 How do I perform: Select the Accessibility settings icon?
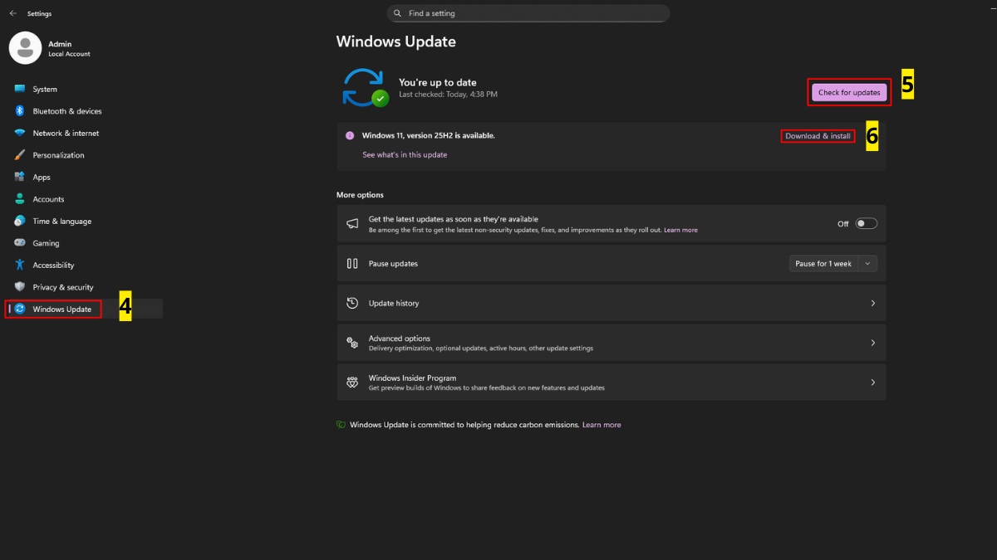point(20,265)
